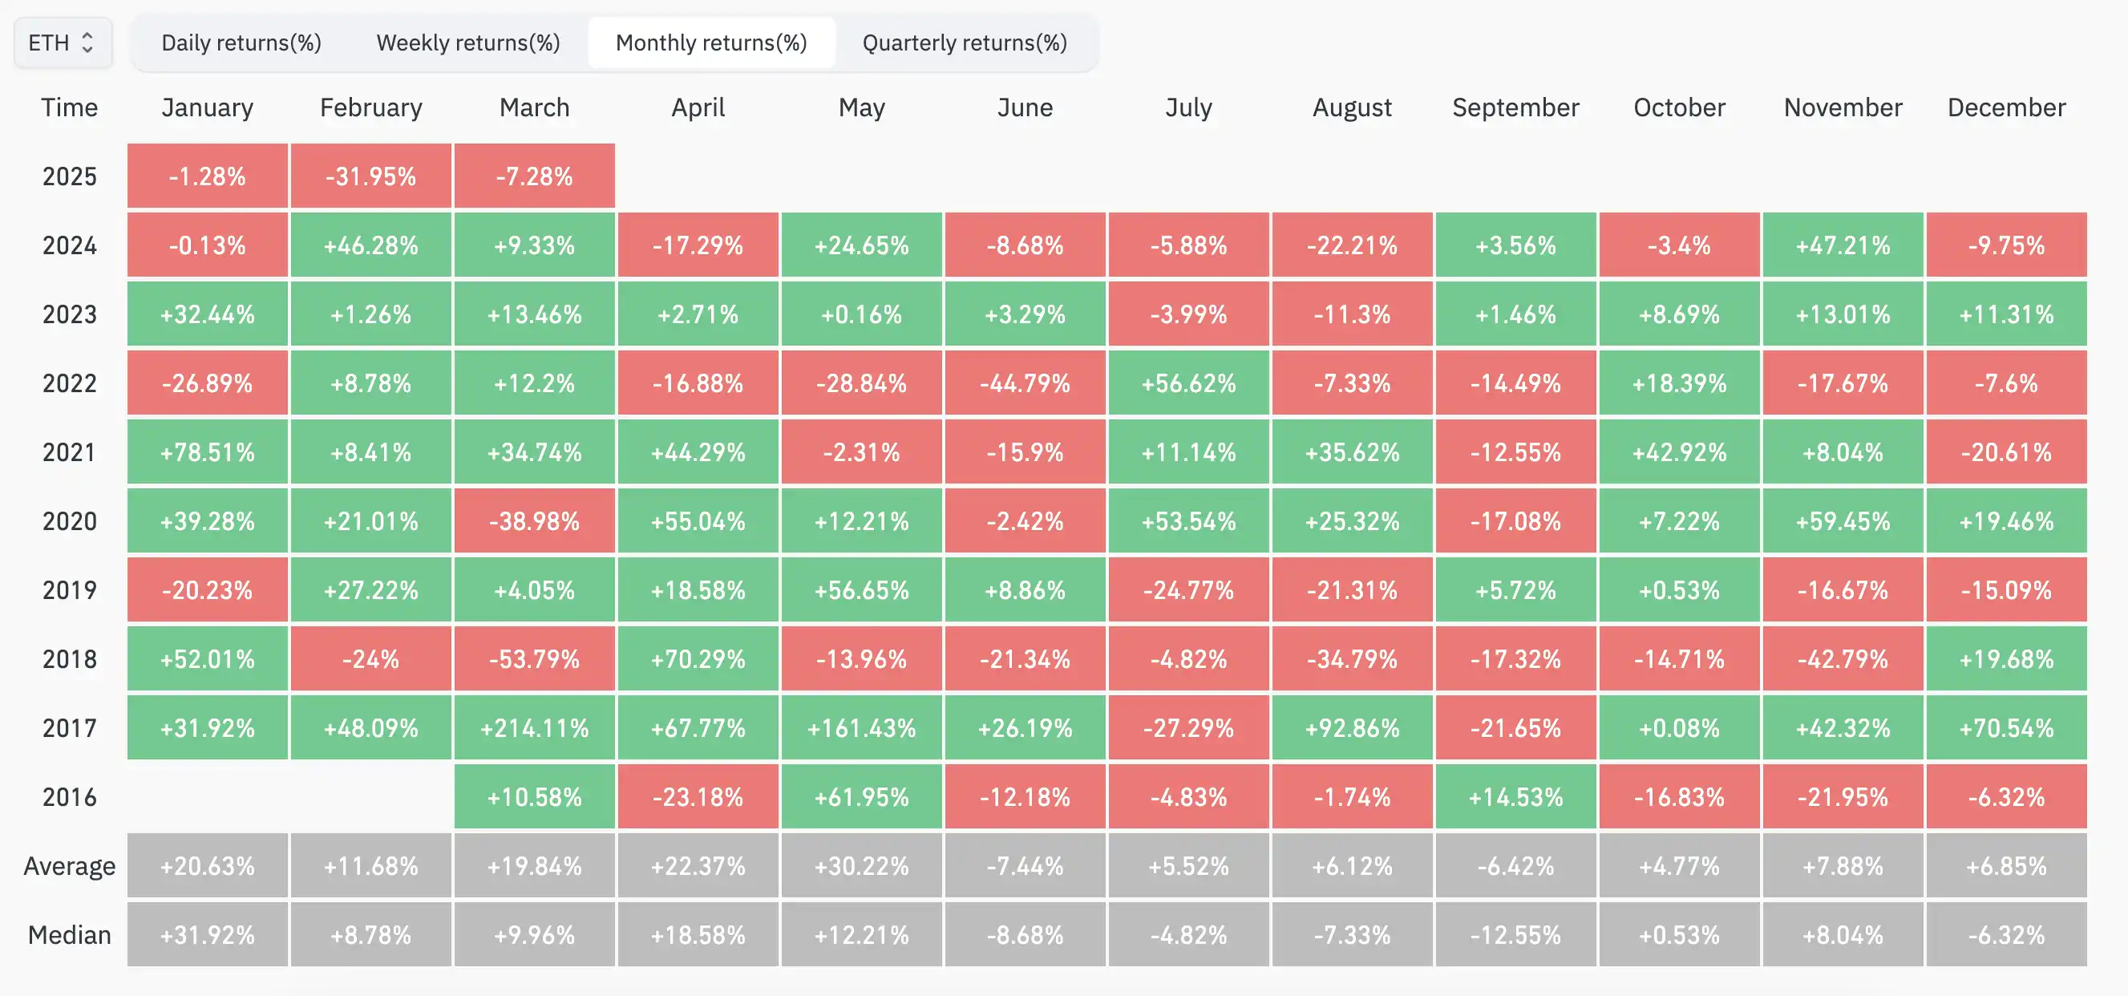This screenshot has height=996, width=2128.
Task: Click the 2020 row year label
Action: click(70, 521)
